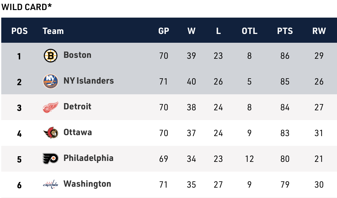
Task: Click the NY Islanders logo icon
Action: click(50, 81)
